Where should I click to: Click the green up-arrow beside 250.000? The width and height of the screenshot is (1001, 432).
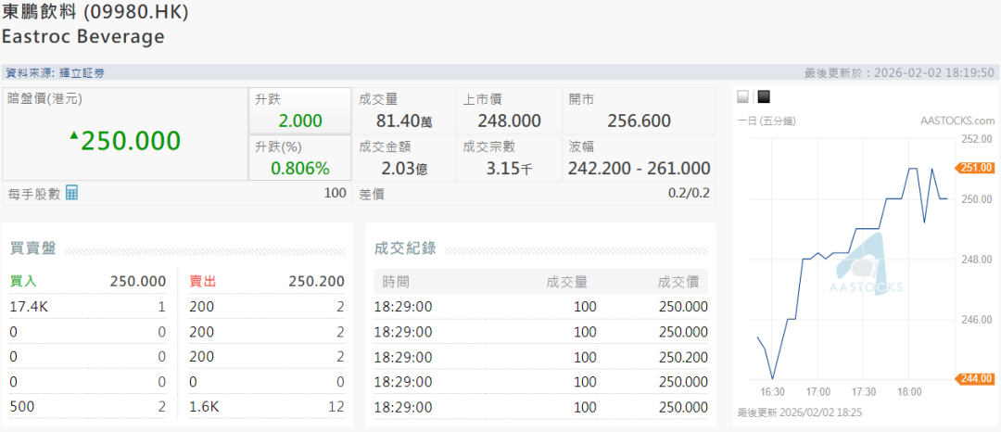[74, 136]
